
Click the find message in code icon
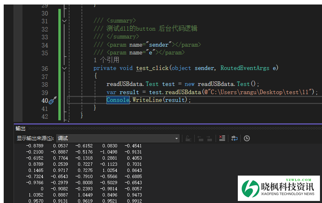(x=188, y=138)
